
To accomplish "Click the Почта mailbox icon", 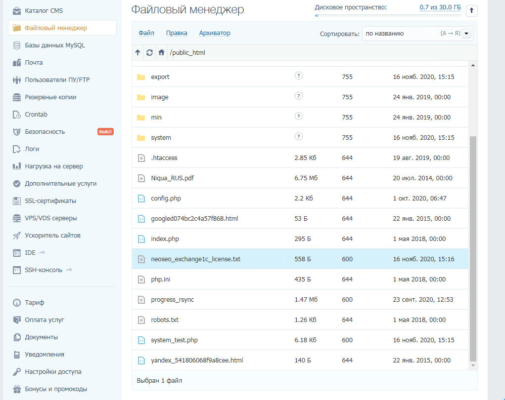I will 17,63.
